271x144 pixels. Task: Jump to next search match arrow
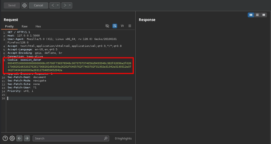27,138
